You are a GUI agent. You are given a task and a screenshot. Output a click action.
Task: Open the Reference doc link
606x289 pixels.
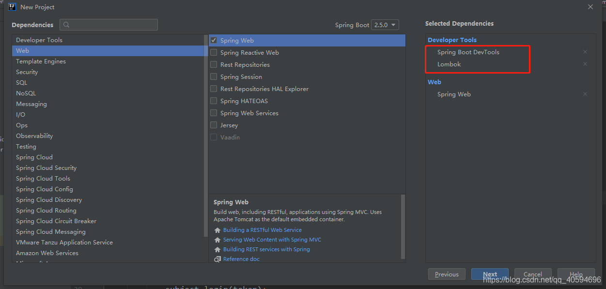click(241, 259)
